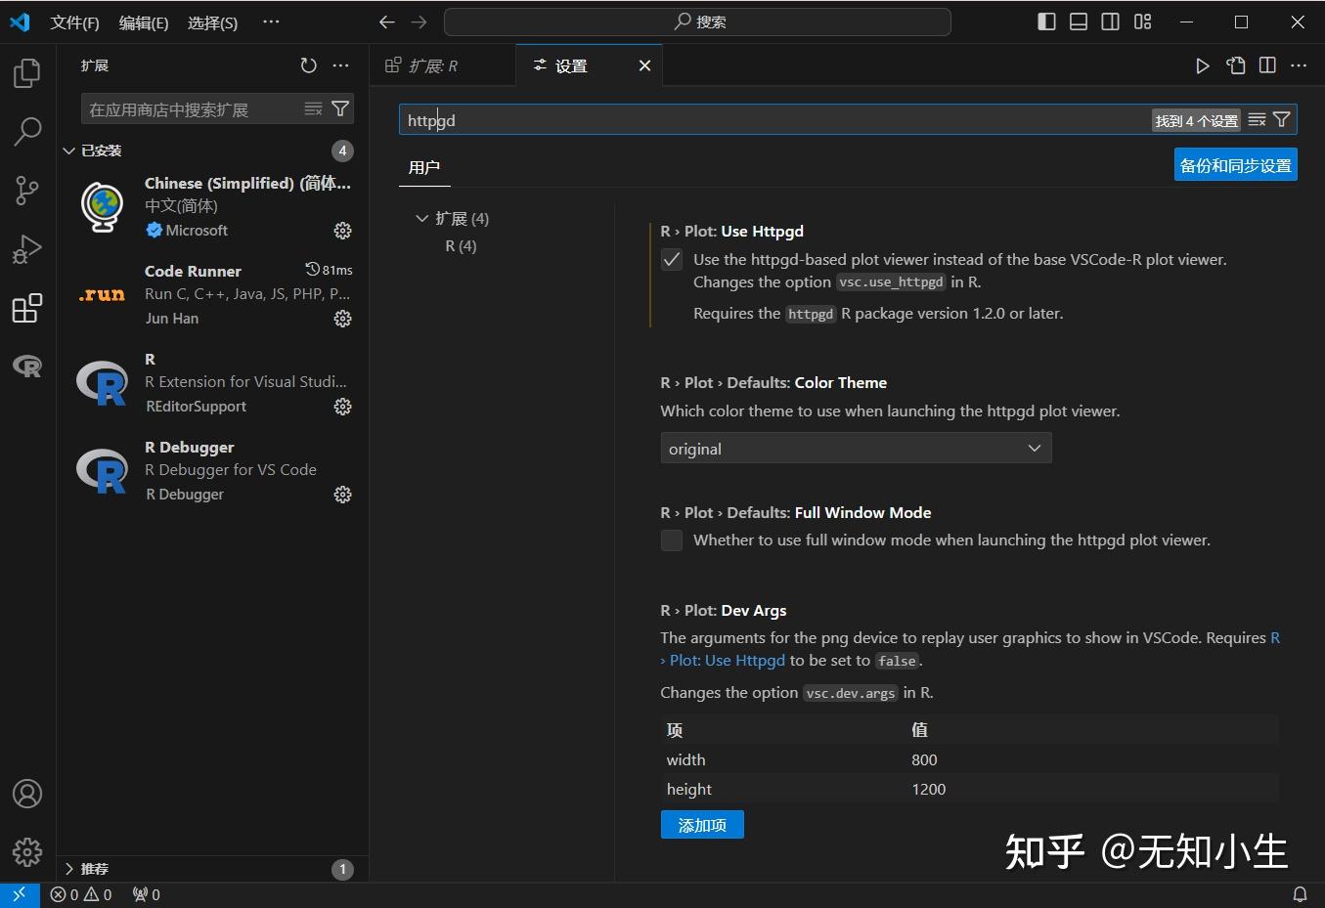1325x908 pixels.
Task: Click the 添加项 button under Dev Args
Action: tap(701, 825)
